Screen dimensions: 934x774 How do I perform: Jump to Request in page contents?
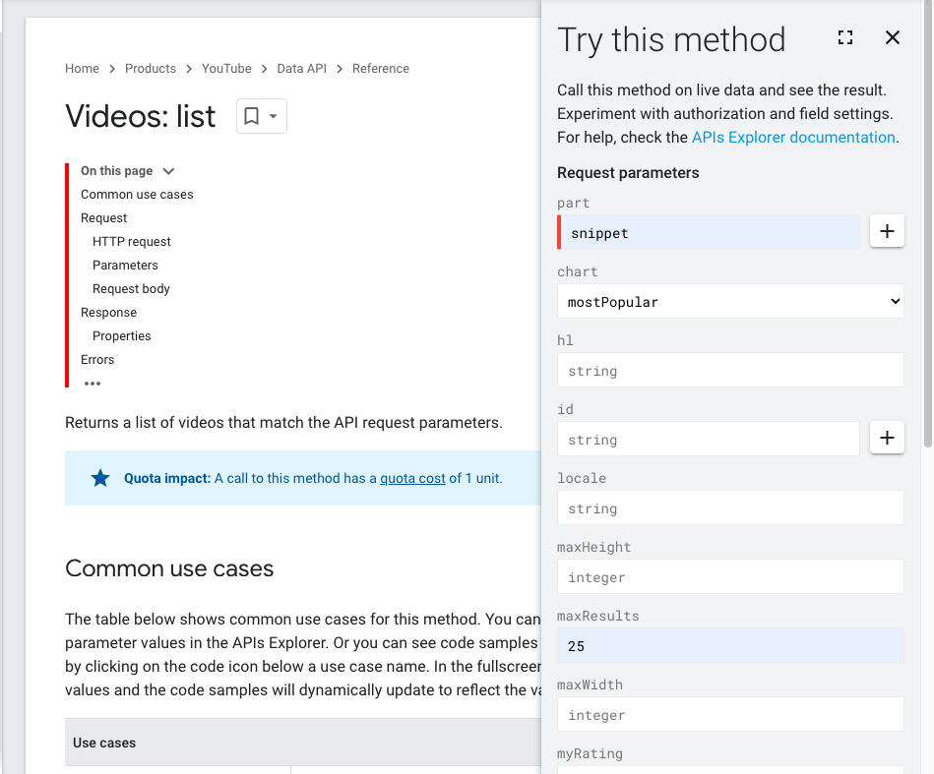(x=103, y=218)
